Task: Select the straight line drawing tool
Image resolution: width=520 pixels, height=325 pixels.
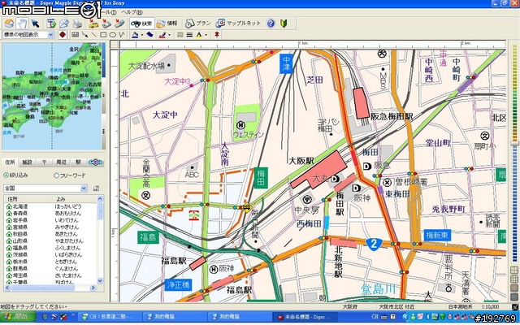Action: pyautogui.click(x=94, y=34)
